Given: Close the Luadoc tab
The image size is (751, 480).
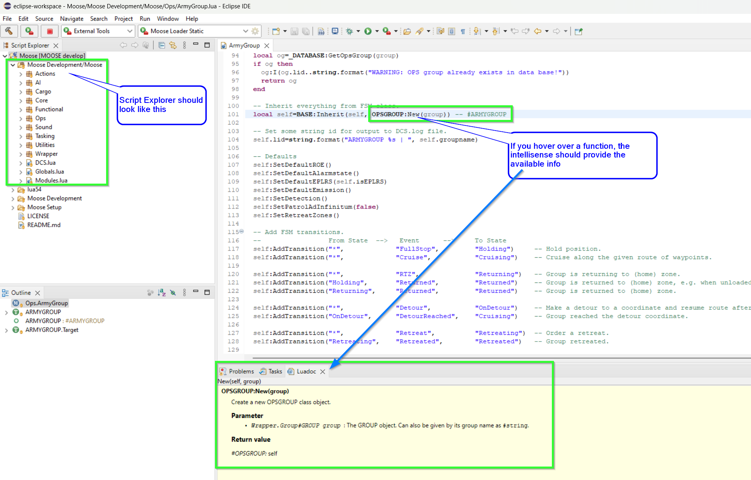Looking at the screenshot, I should click(x=323, y=372).
